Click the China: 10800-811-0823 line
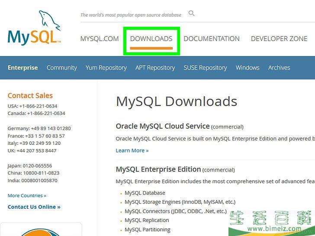This screenshot has height=236, width=315. [x=34, y=173]
